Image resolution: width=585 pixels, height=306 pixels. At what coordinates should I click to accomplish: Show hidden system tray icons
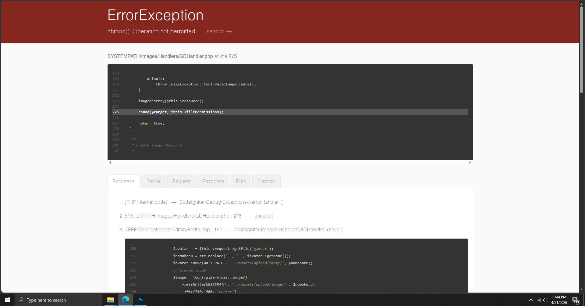[x=531, y=300]
